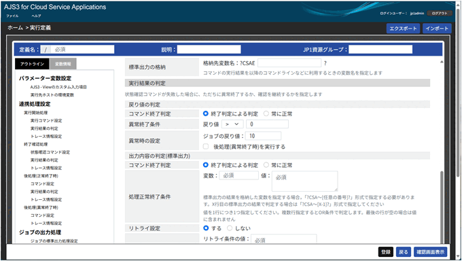Select トレース情報設定 under 実行開始処理

coord(46,136)
